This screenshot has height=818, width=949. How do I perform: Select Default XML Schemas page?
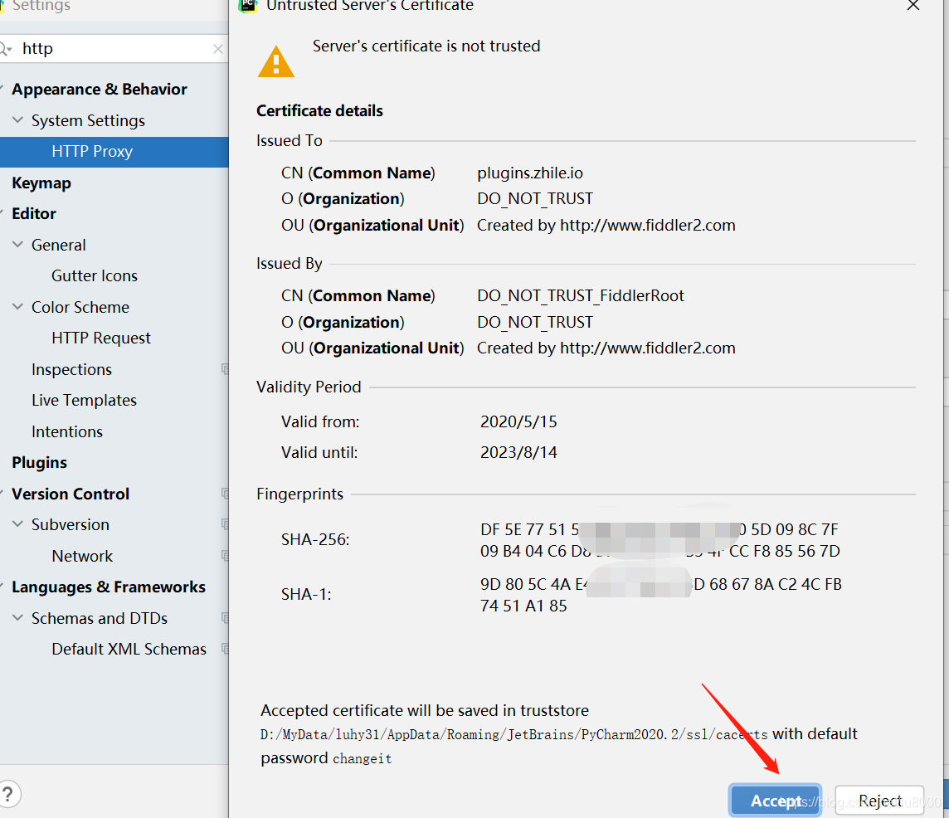coord(129,649)
